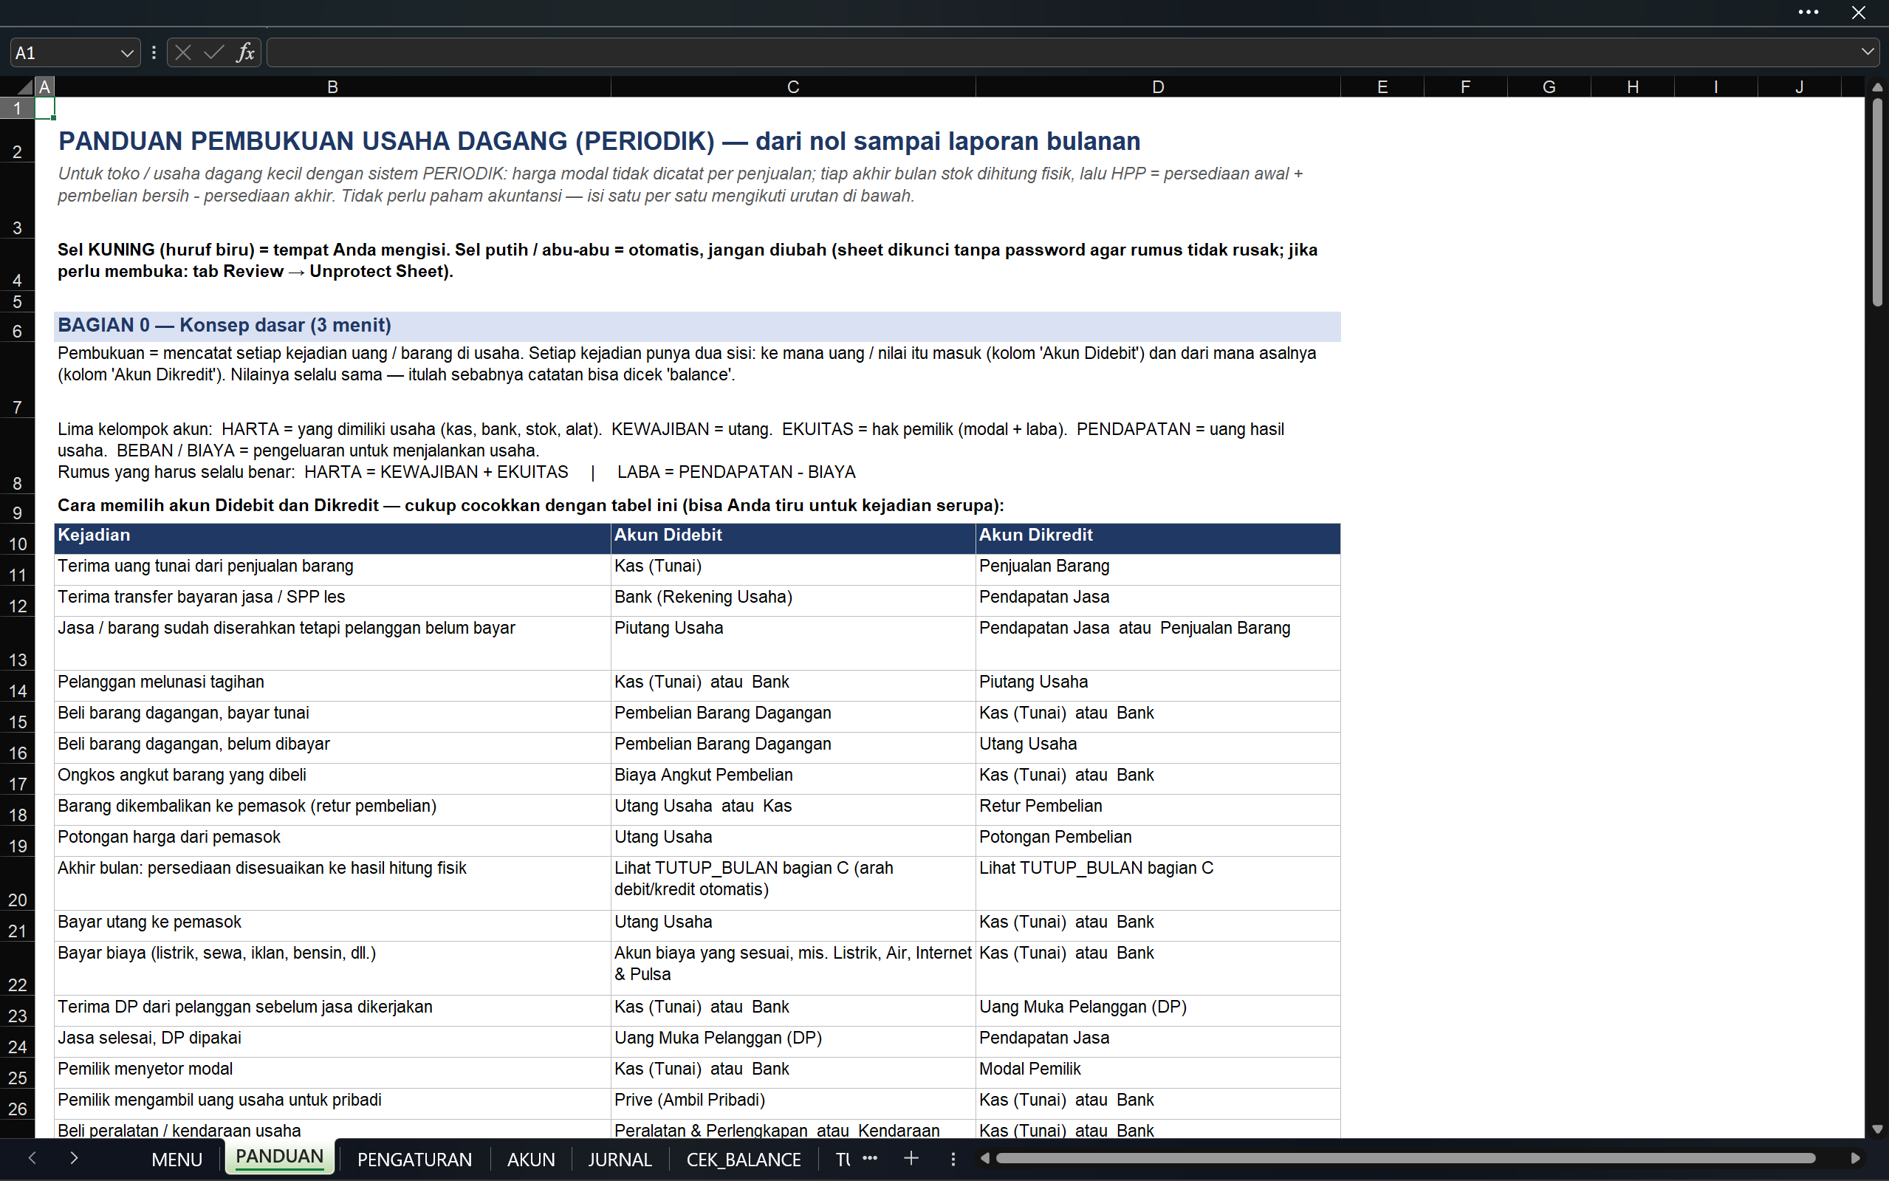The width and height of the screenshot is (1889, 1181).
Task: Open the CEK_BALANCE sheet tab
Action: point(744,1159)
